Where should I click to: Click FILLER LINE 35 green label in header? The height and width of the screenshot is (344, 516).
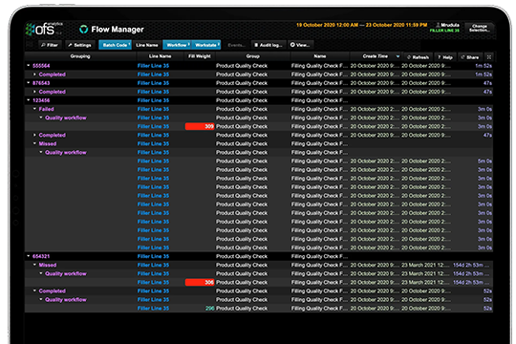point(444,31)
